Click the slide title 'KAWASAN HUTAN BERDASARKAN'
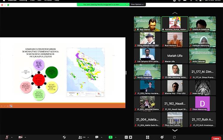Viewport: 223px width, 140px height. tap(40, 49)
